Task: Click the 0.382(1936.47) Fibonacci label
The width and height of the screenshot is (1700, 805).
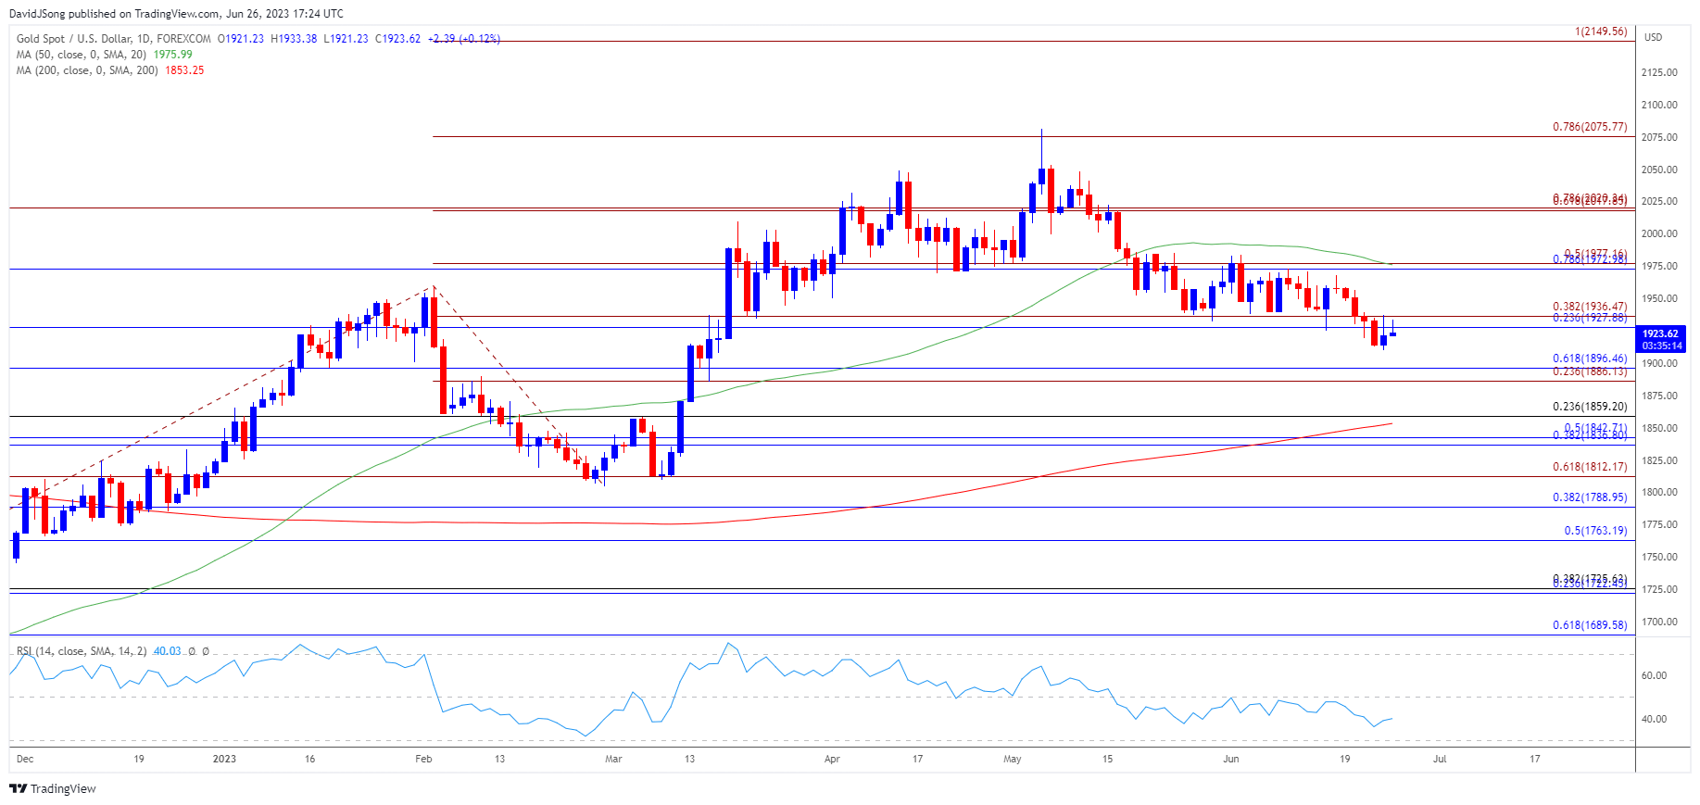Action: (1590, 307)
